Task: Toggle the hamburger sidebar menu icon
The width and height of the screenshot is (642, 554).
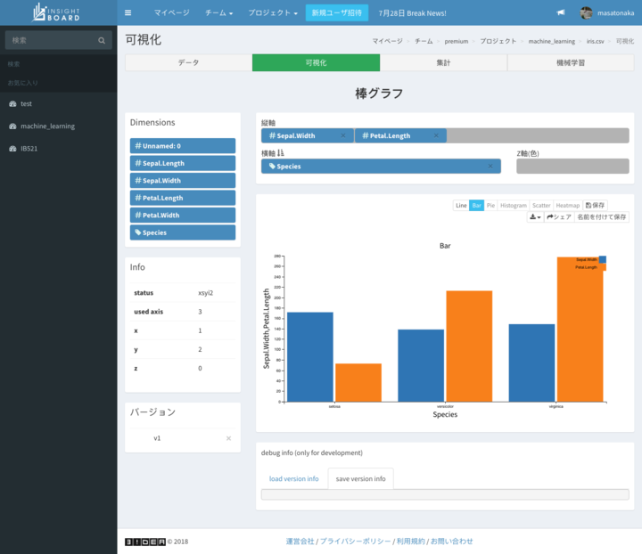Action: pyautogui.click(x=128, y=13)
